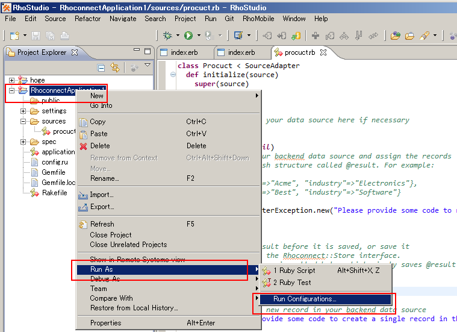Click the Save All toolbar icon
Screen dimensions: 457x332
click(50, 36)
